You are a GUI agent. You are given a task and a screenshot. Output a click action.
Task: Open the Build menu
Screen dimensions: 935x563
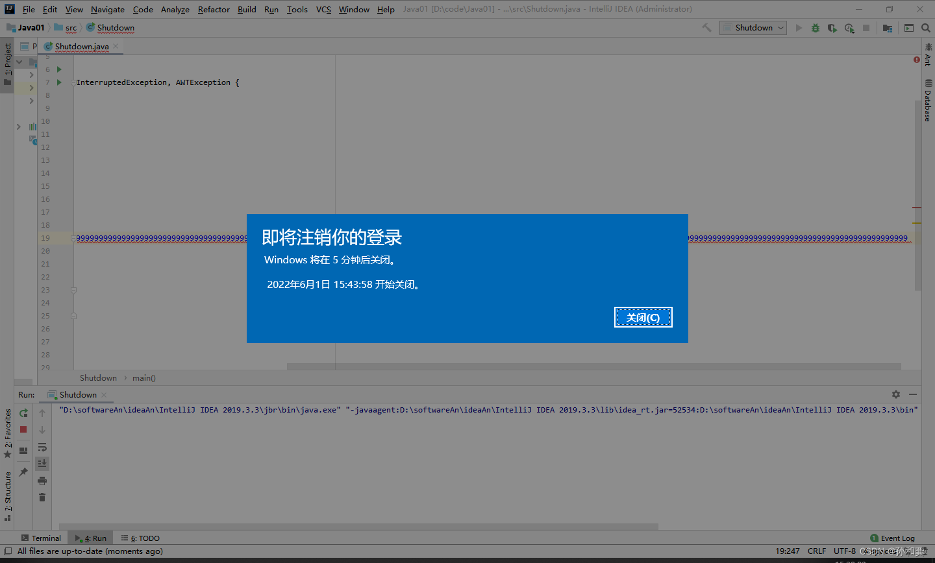click(x=247, y=9)
